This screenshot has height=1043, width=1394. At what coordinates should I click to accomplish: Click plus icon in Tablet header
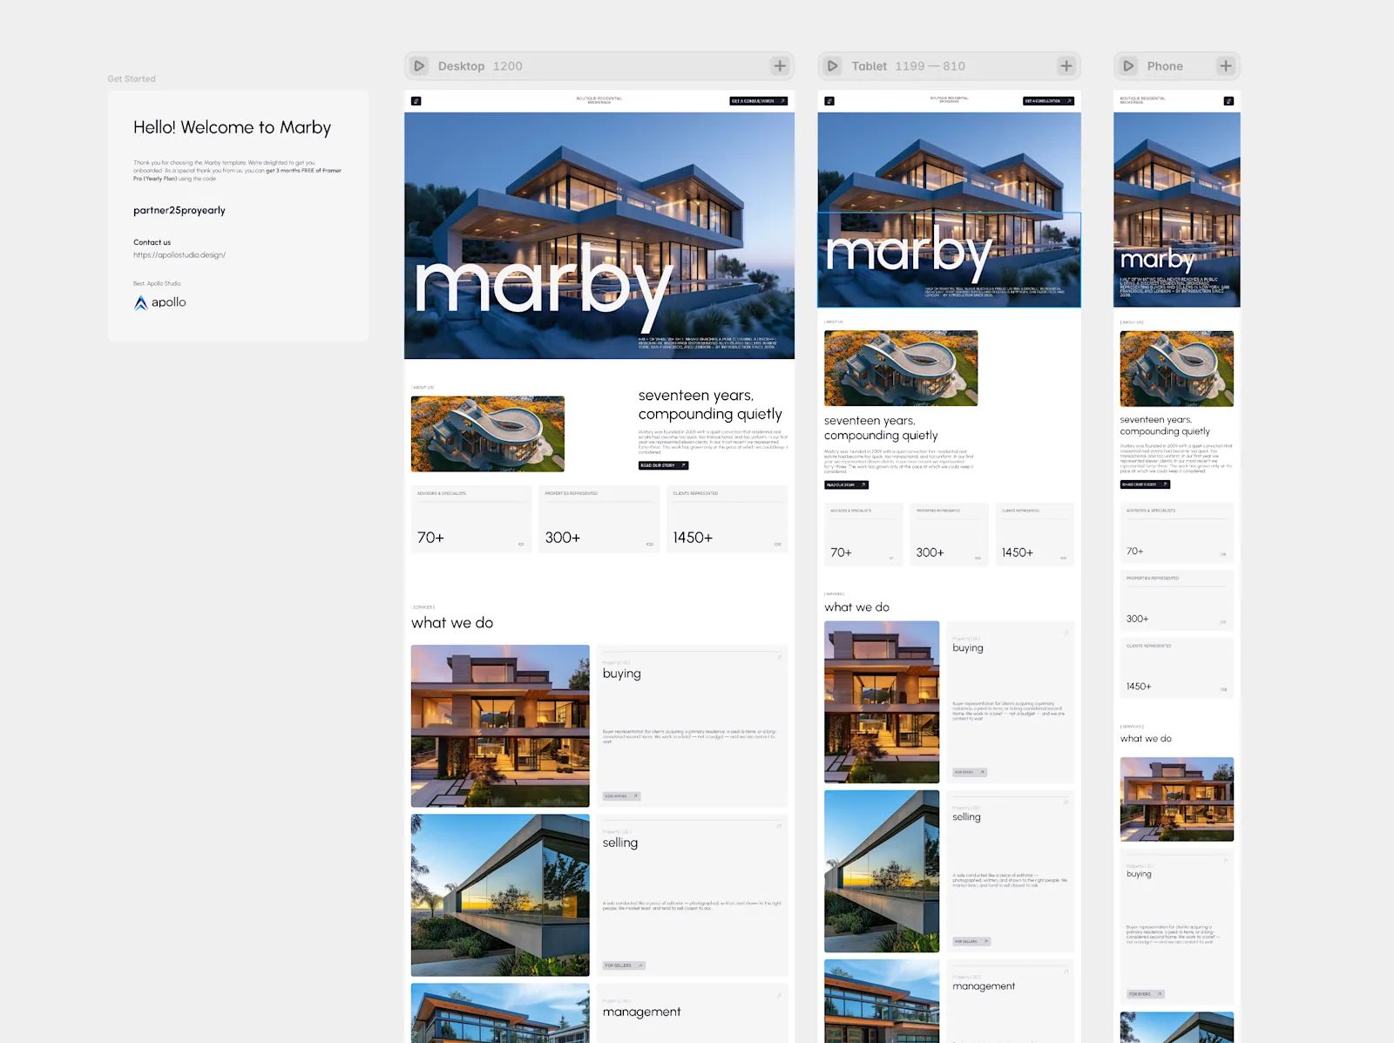tap(1066, 66)
